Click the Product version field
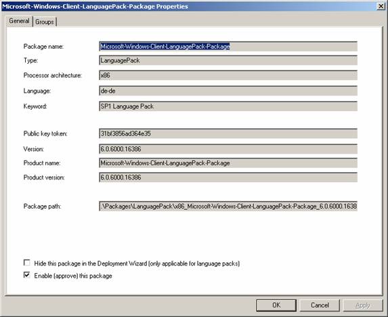Viewport: 388px width, 317px height. tap(228, 177)
